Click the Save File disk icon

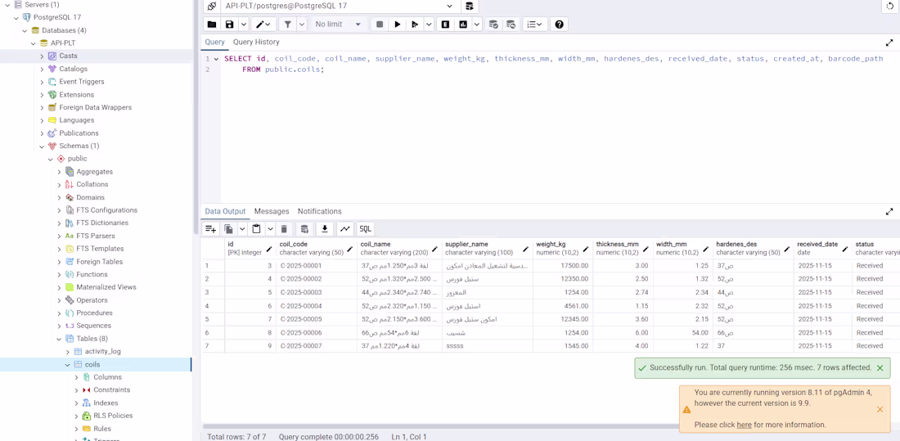229,24
